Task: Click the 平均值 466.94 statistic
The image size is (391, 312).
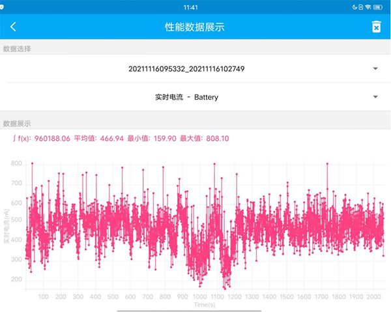Action: (x=98, y=139)
